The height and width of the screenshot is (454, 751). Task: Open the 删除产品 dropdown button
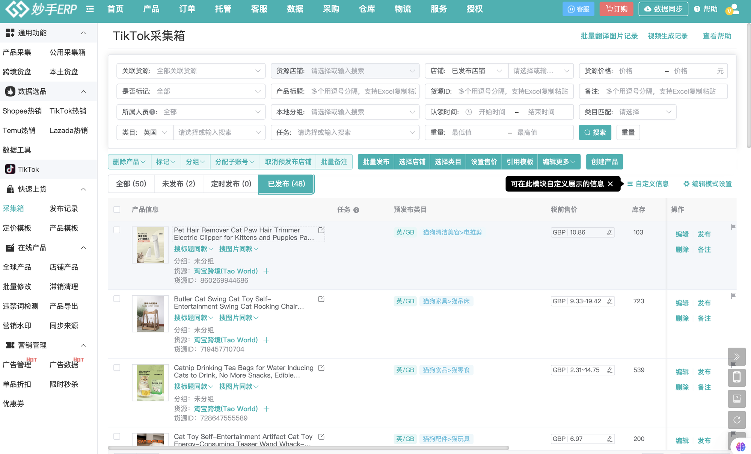[129, 162]
